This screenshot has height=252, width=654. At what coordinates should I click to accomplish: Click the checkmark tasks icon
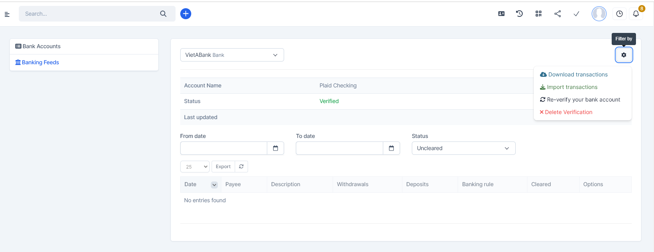[x=576, y=14]
